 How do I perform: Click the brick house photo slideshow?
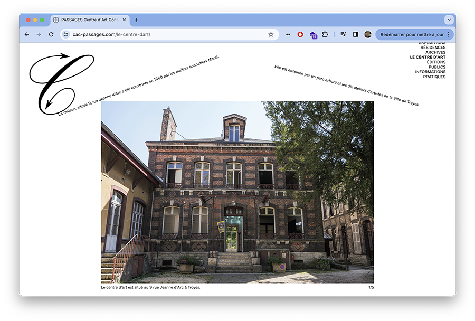237,192
